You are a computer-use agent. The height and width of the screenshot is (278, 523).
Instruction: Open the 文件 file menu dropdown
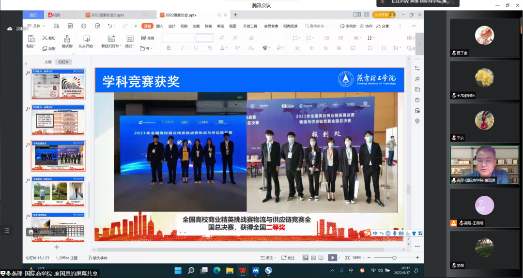click(36, 26)
